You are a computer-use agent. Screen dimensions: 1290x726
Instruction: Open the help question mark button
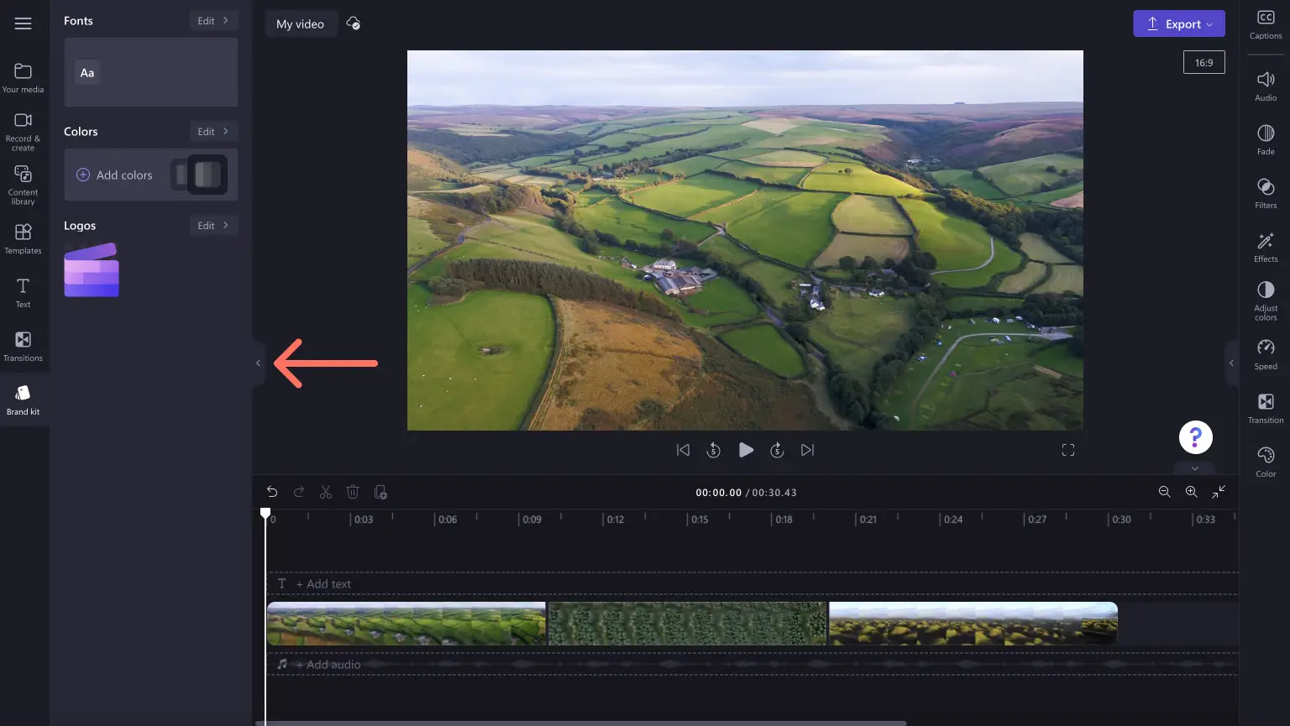[x=1196, y=437]
